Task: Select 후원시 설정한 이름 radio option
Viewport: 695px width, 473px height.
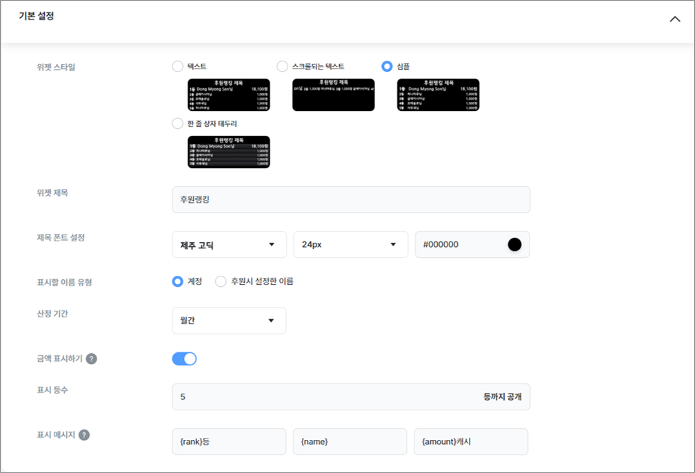Action: pyautogui.click(x=221, y=281)
